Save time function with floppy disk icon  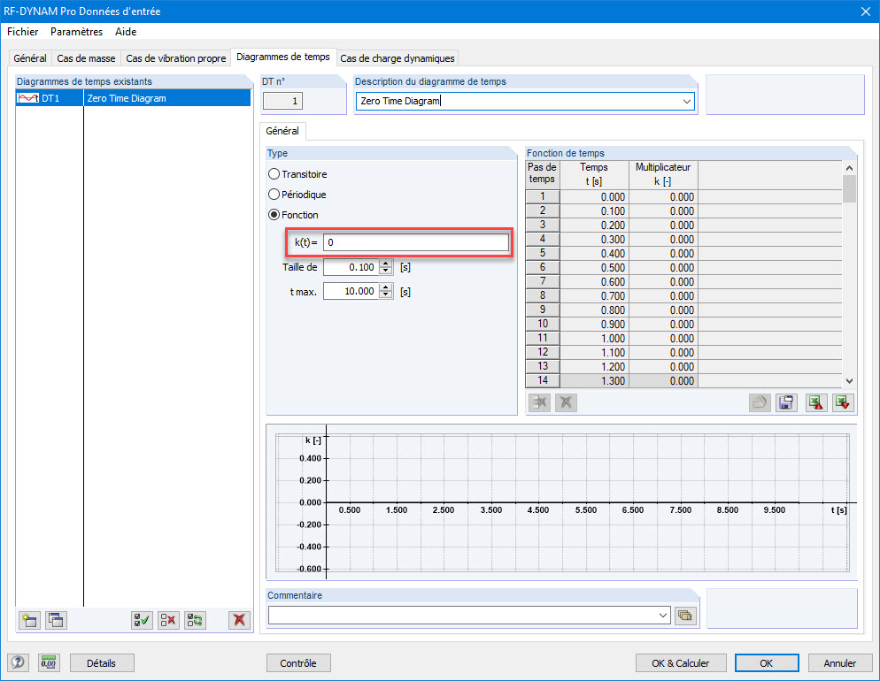786,402
